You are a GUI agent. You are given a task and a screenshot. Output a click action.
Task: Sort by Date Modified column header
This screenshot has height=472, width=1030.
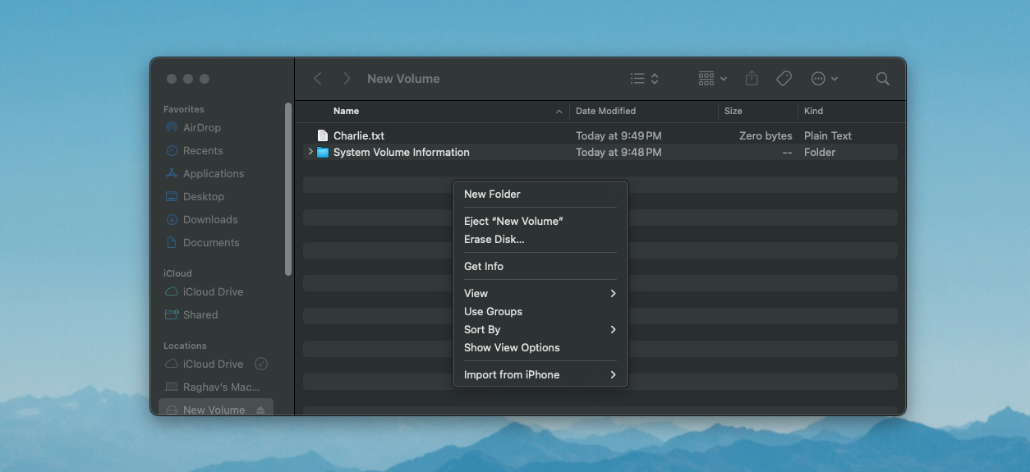pos(606,111)
